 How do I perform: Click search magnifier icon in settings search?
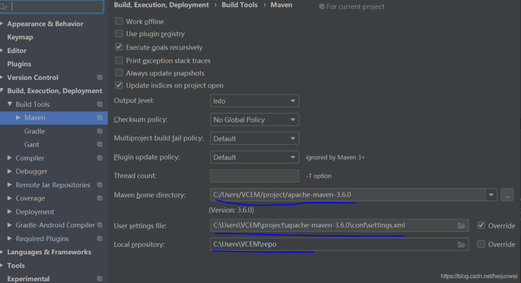5,7
